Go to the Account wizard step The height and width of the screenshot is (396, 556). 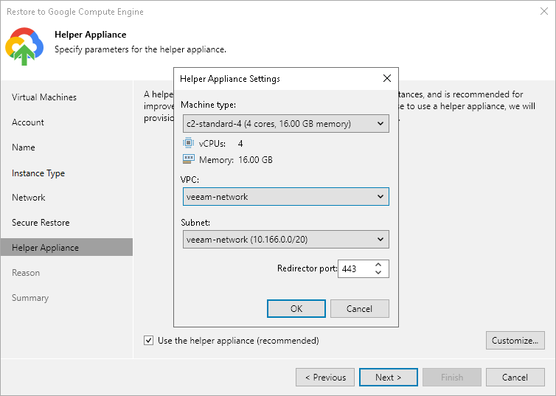click(x=28, y=122)
